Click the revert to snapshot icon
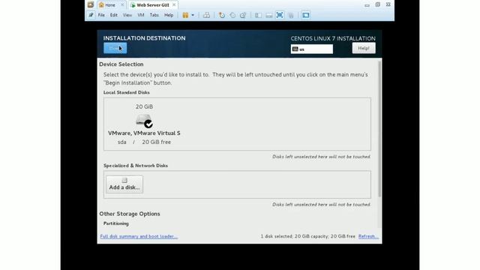Screen dimensions: 480x270 coord(232,15)
